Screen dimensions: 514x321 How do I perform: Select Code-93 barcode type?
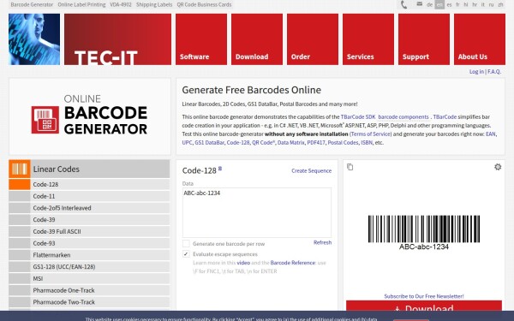89,243
